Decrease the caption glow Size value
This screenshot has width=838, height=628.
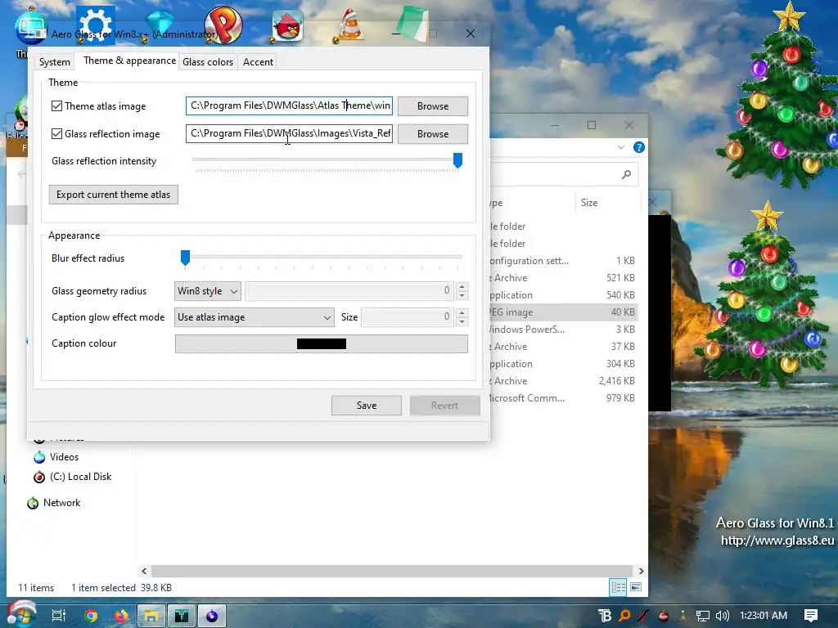(x=462, y=322)
